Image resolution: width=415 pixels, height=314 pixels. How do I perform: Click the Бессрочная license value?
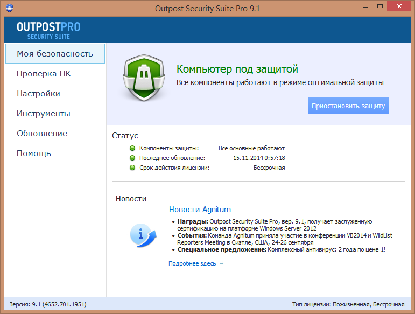(x=269, y=168)
